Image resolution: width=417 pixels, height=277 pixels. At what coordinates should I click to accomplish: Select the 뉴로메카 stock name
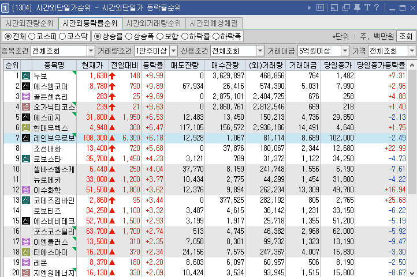coord(47,180)
